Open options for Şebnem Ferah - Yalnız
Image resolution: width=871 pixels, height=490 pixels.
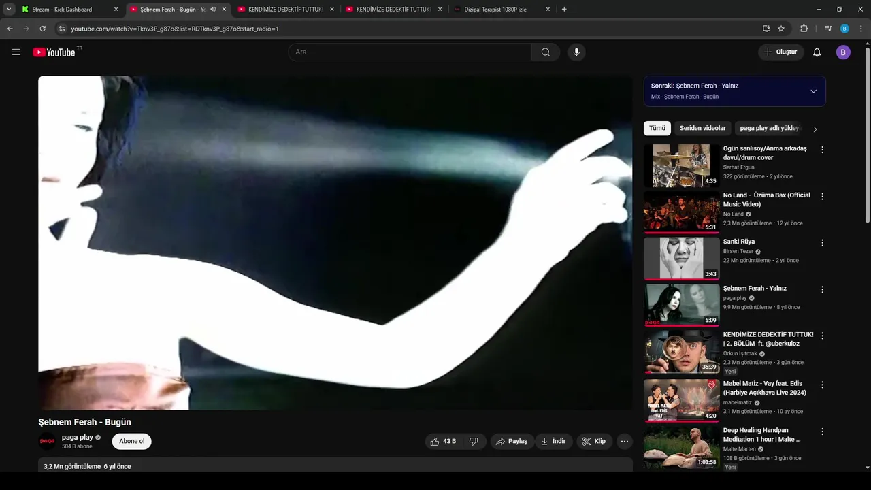[x=822, y=289]
